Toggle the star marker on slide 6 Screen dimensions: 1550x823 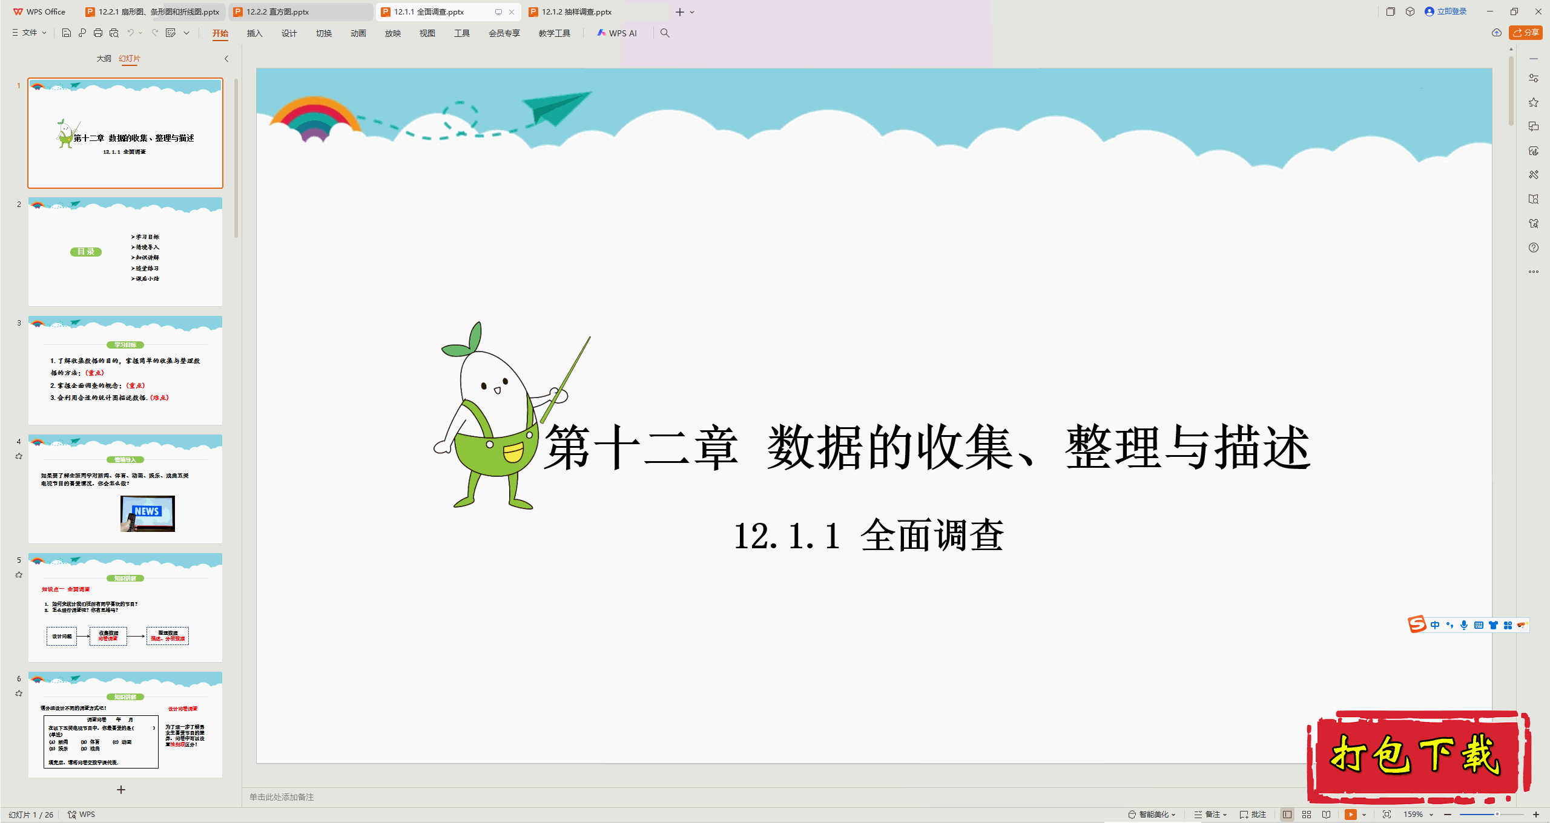point(19,693)
